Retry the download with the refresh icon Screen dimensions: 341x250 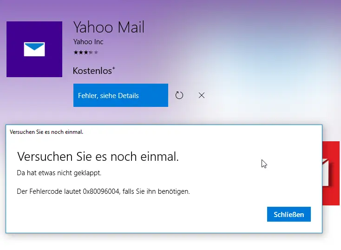[x=179, y=95]
